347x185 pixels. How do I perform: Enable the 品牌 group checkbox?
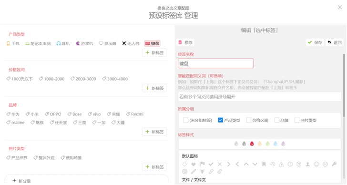(x=276, y=120)
